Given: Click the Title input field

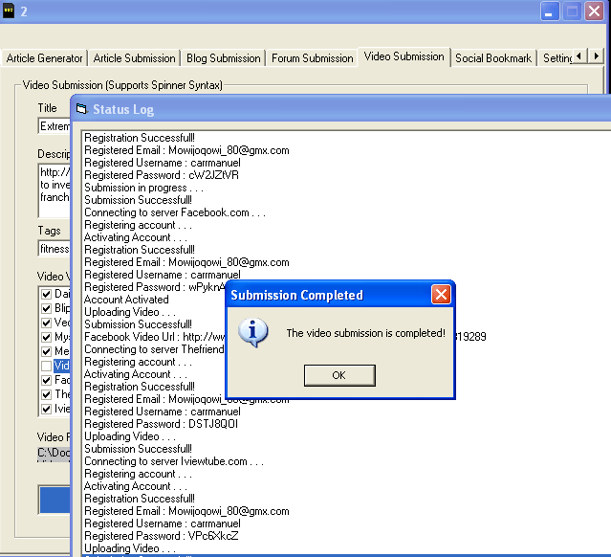Looking at the screenshot, I should tap(54, 126).
